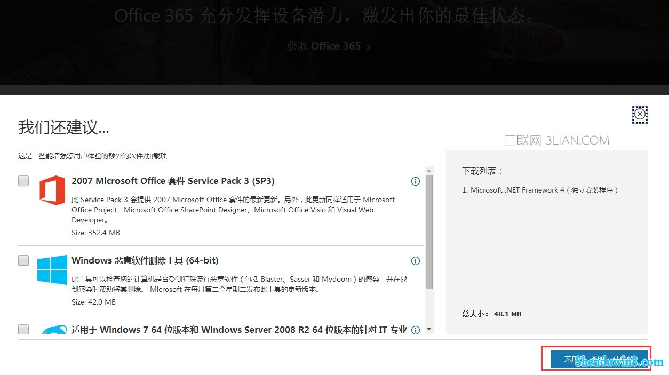669x375 pixels.
Task: Click Microsoft .NET Framework 4 download list entry
Action: 540,190
